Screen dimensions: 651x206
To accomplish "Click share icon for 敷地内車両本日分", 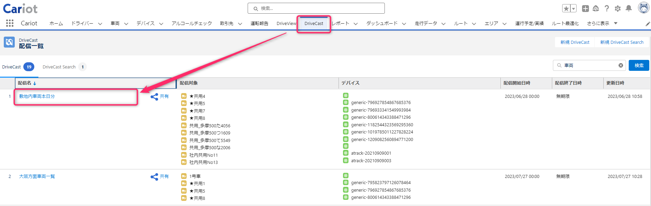I will pos(154,96).
